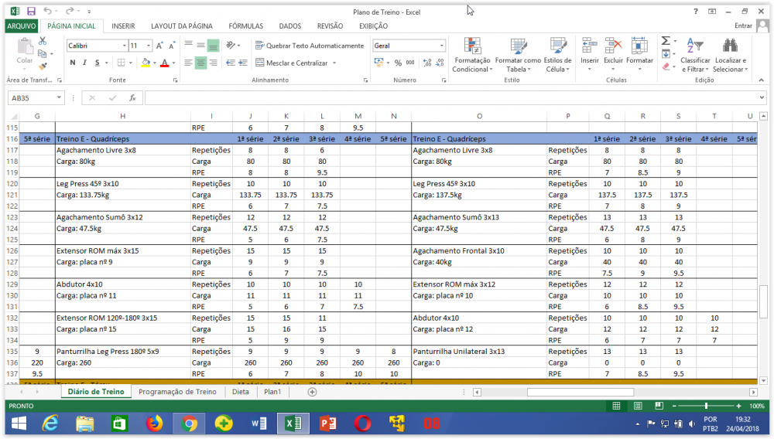Click the AutoSum sigma icon

click(x=665, y=41)
